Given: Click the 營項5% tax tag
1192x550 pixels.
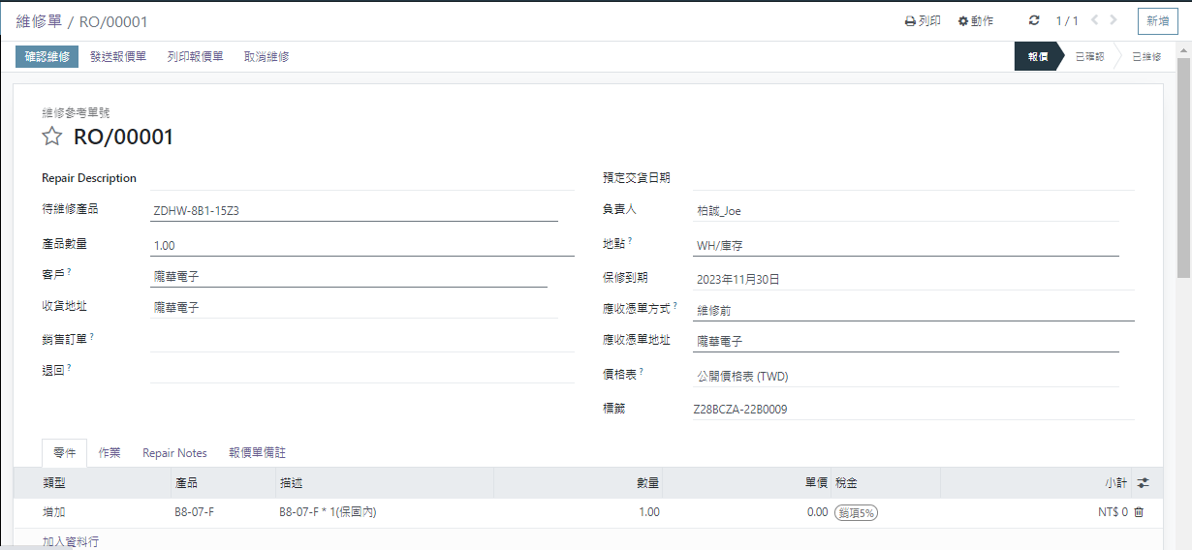Looking at the screenshot, I should [x=856, y=512].
